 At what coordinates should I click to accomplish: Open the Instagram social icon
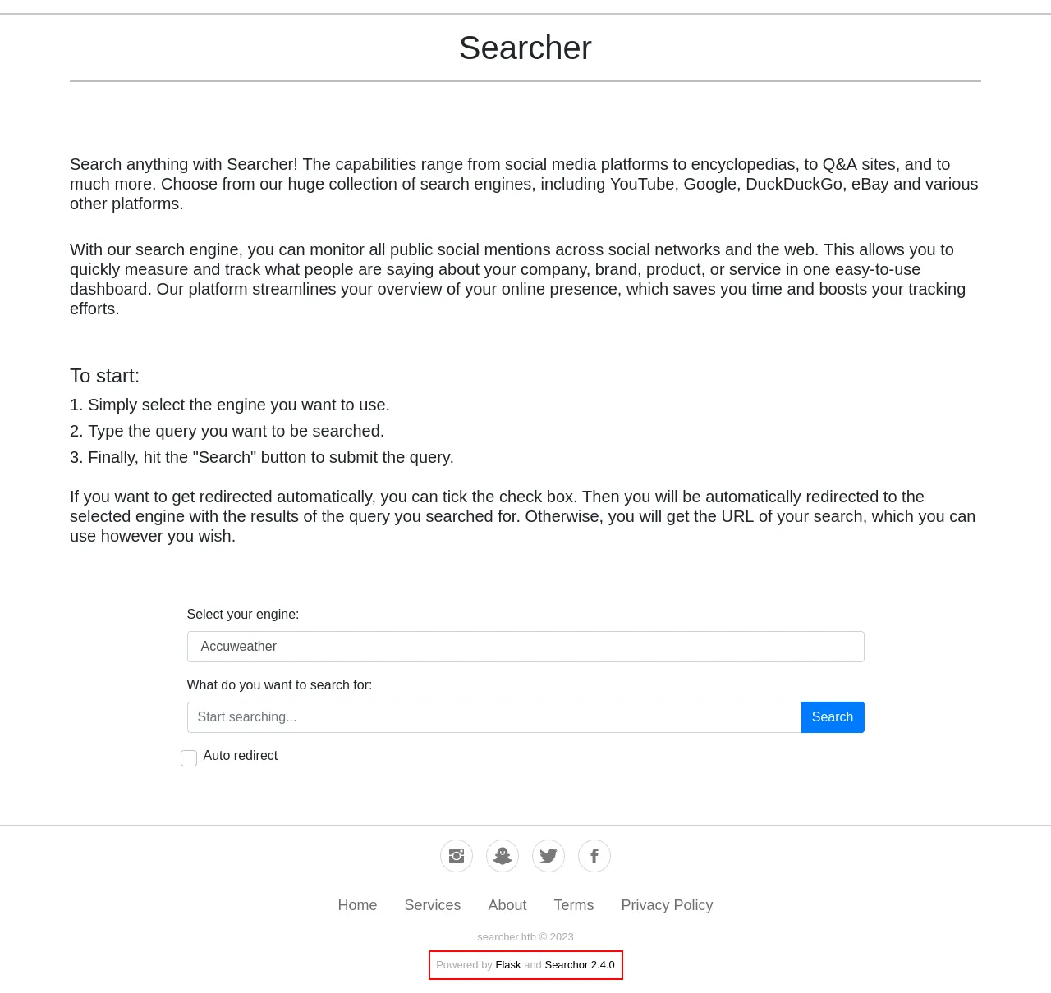tap(457, 856)
